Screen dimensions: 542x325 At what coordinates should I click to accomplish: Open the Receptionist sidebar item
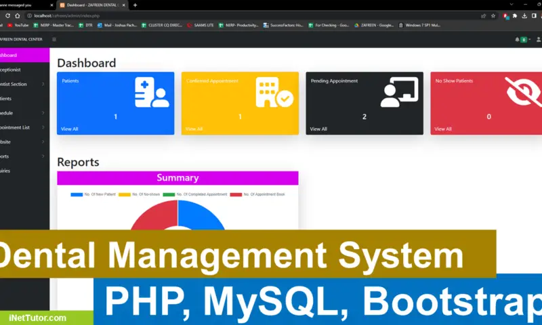point(20,69)
